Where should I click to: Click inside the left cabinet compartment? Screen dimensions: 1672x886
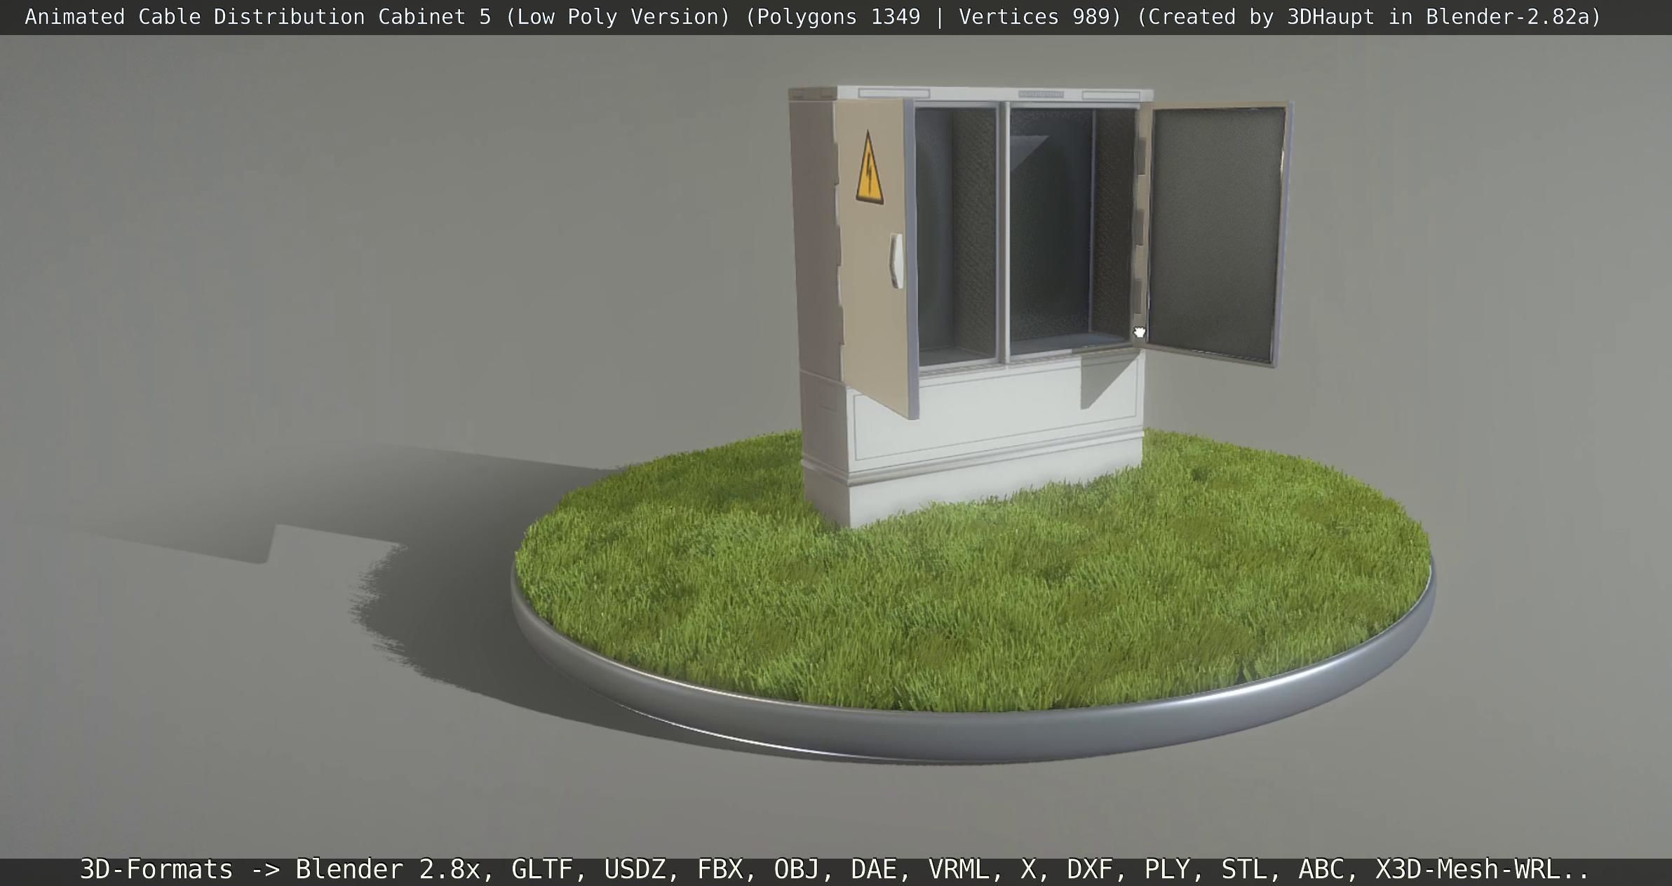click(955, 239)
